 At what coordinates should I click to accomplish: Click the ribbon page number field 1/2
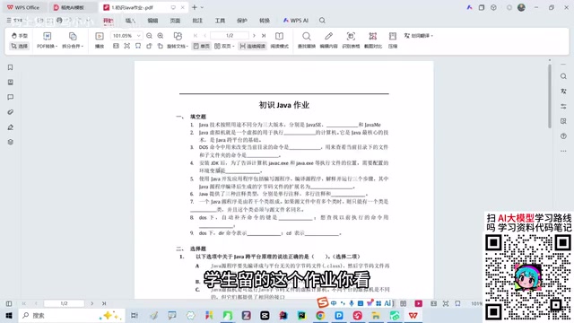[x=230, y=36]
